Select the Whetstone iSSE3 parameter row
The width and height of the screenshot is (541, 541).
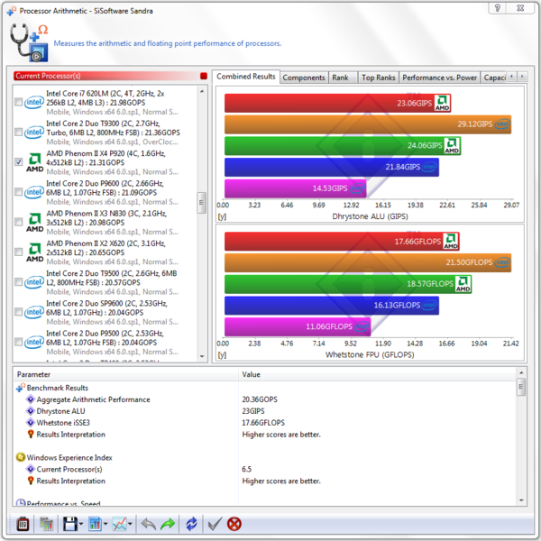pos(266,423)
